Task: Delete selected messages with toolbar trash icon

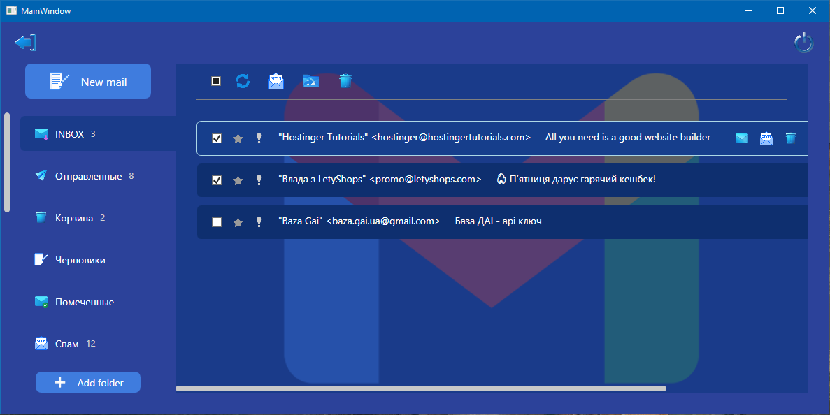Action: [x=345, y=81]
